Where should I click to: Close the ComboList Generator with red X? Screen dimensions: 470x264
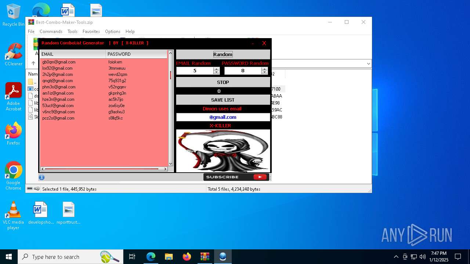click(264, 43)
